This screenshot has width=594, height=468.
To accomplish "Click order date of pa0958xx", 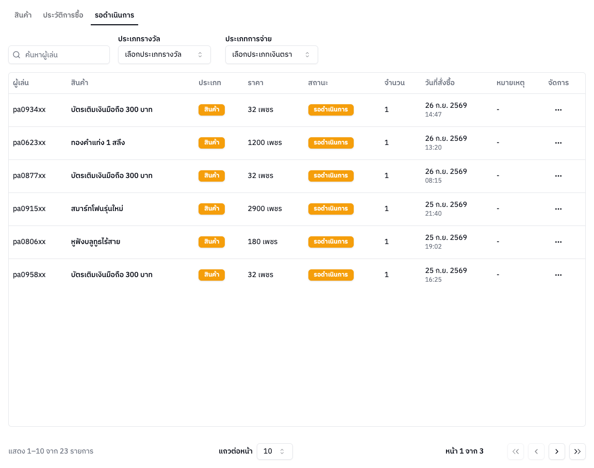I will click(x=446, y=275).
